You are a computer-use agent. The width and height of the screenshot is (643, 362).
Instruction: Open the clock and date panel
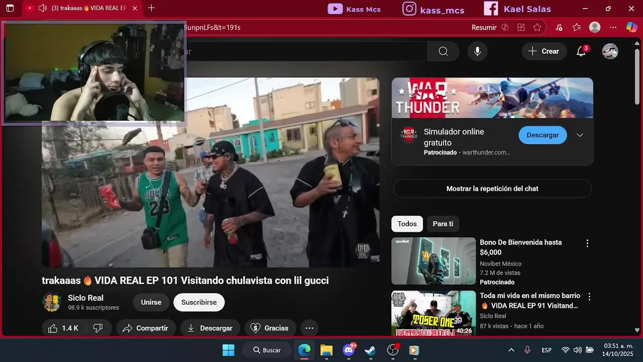click(x=618, y=350)
